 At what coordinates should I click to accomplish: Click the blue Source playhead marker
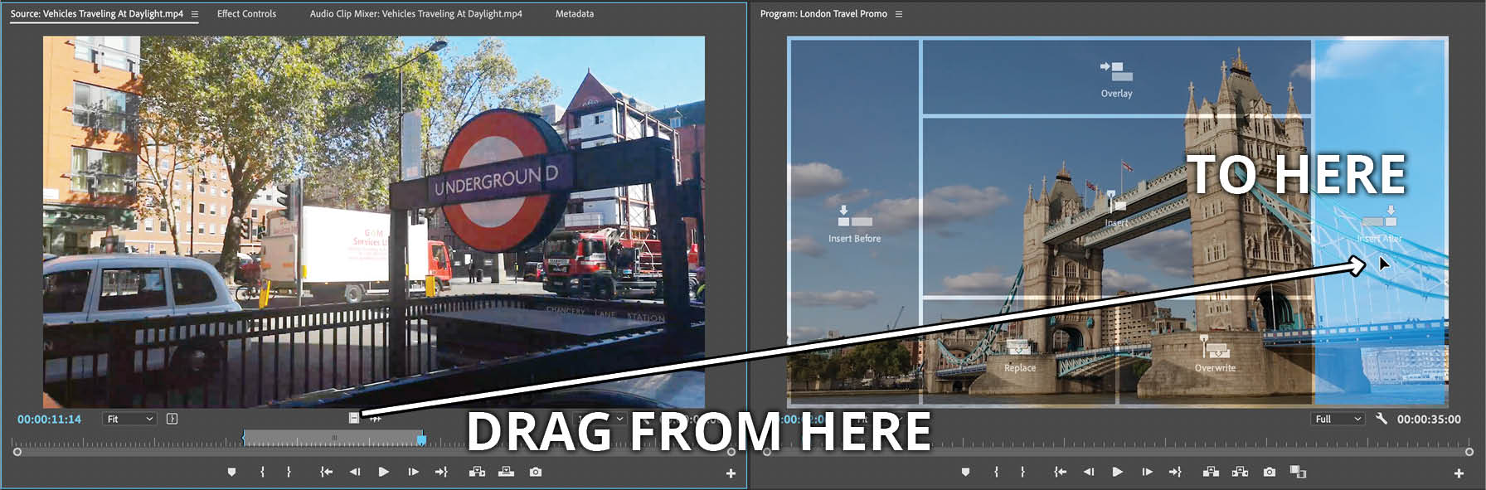[x=421, y=439]
